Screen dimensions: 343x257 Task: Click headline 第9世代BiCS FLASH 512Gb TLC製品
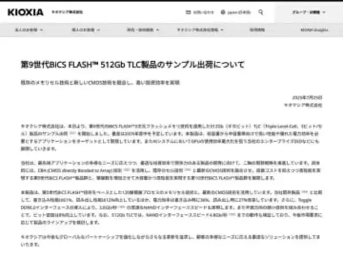(x=133, y=65)
